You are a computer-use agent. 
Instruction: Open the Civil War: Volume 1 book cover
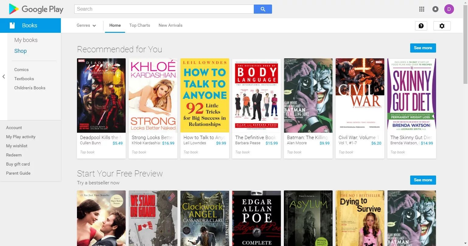click(360, 95)
